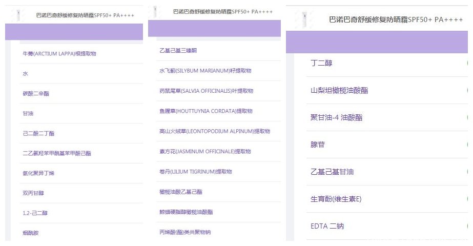Open 水飞蓟(SILYBUM MARIANUM)籽提取物 entry
Viewport: 473px width, 246px height.
[205, 71]
